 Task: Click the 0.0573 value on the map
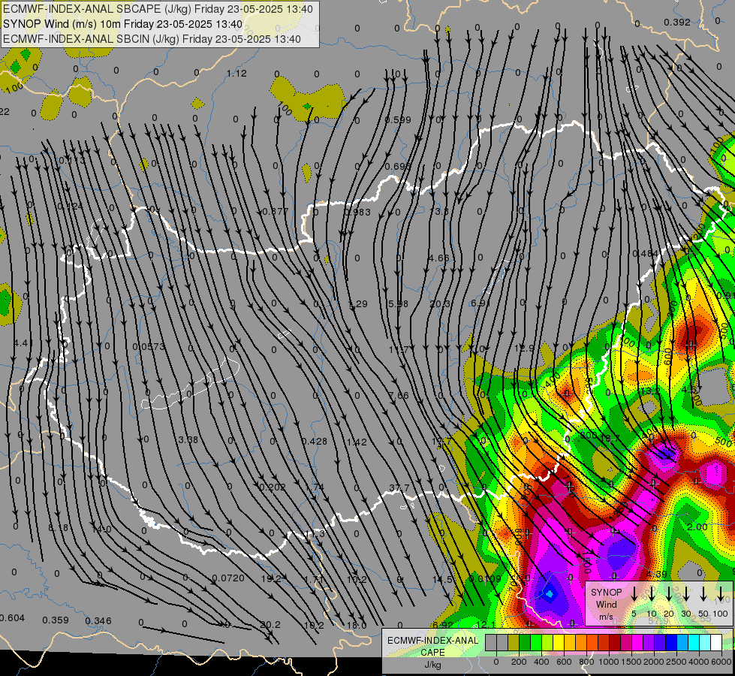[x=149, y=347]
